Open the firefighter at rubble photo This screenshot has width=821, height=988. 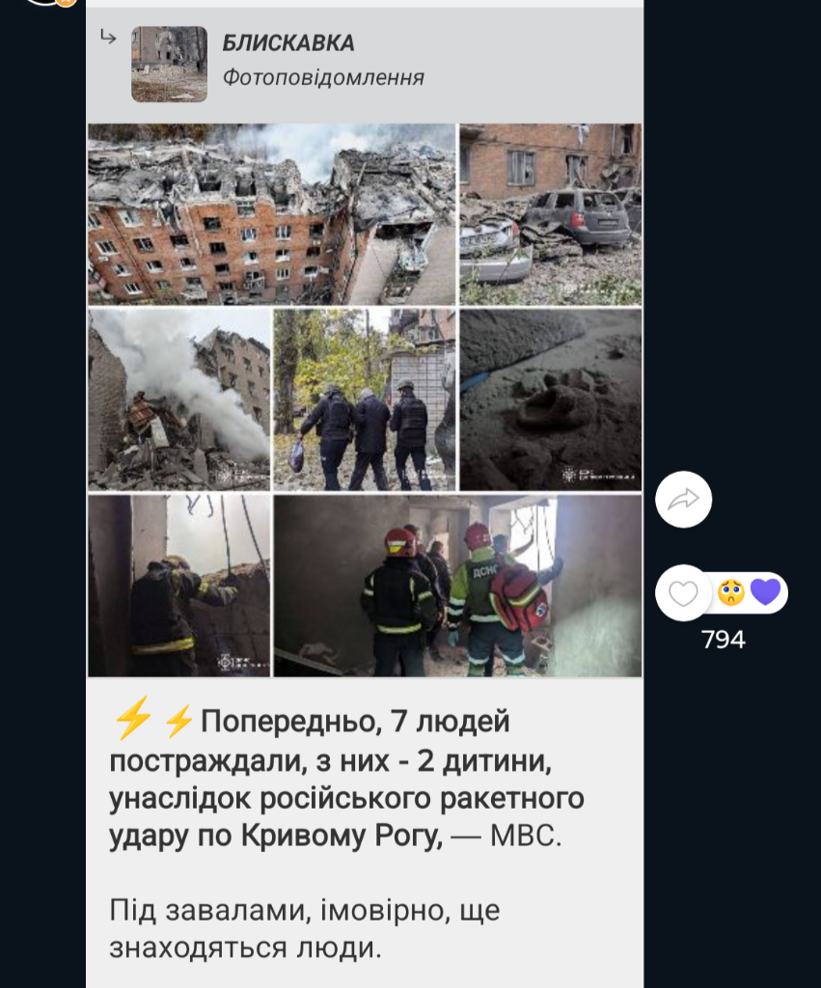[x=178, y=586]
